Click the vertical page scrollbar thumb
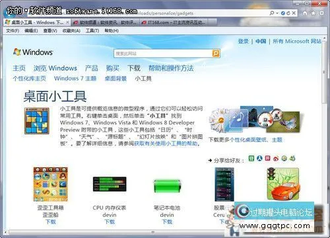The image size is (330, 238). point(324,73)
